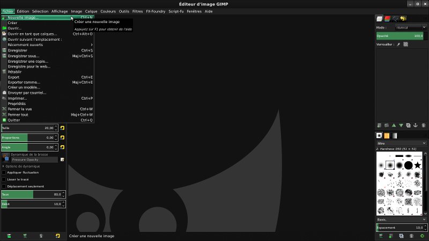The height and width of the screenshot is (241, 429).
Task: Switch to the Gradients tab icon
Action: tap(394, 135)
